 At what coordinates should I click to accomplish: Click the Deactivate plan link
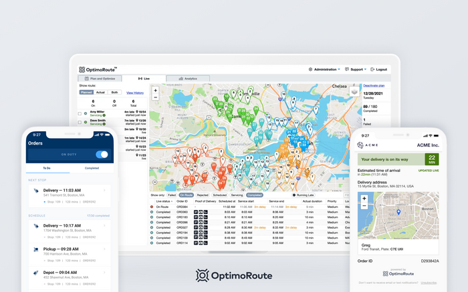tap(374, 86)
